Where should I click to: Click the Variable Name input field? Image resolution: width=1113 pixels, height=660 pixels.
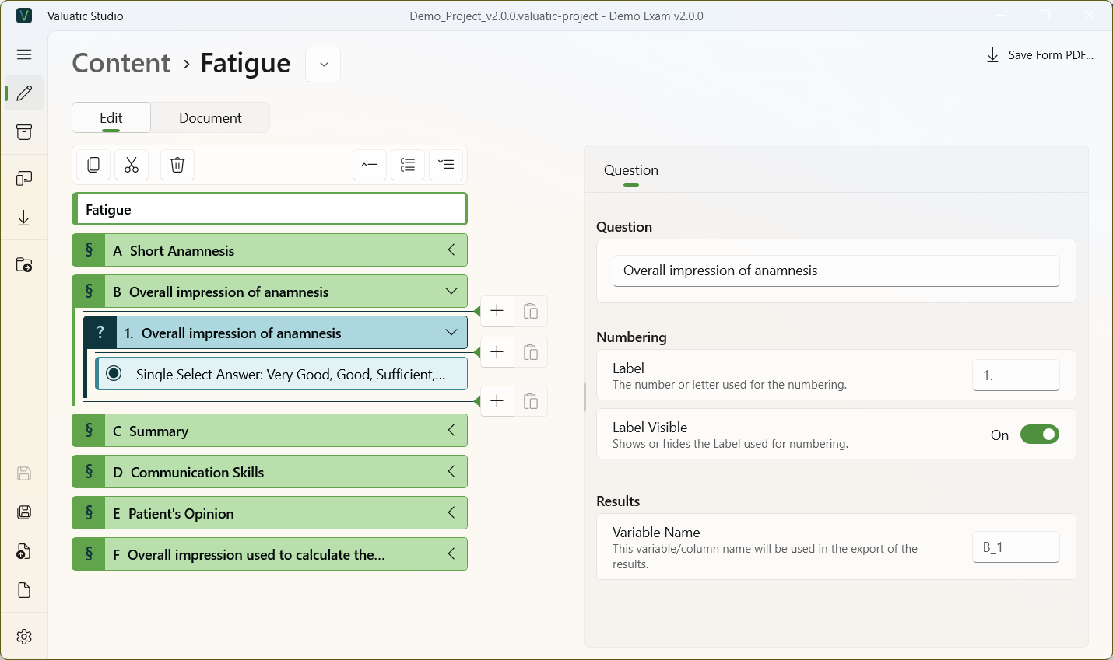[1016, 547]
